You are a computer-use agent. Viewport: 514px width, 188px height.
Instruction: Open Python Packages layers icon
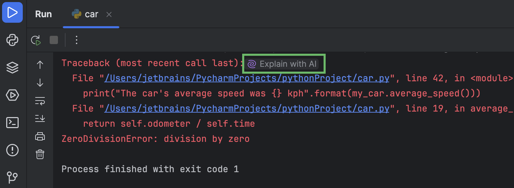point(12,67)
